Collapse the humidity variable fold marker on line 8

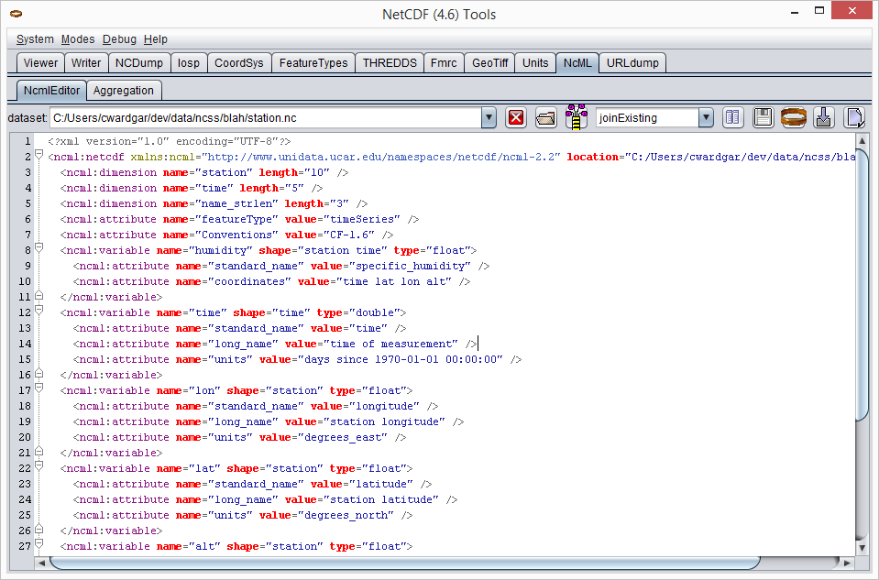[x=38, y=249]
